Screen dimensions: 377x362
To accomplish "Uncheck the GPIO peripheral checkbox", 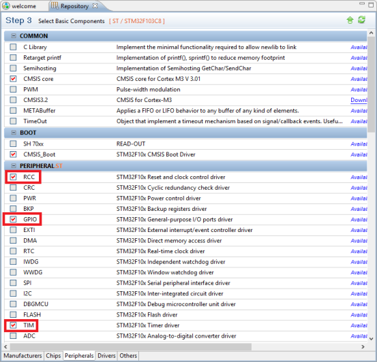I will 13,219.
